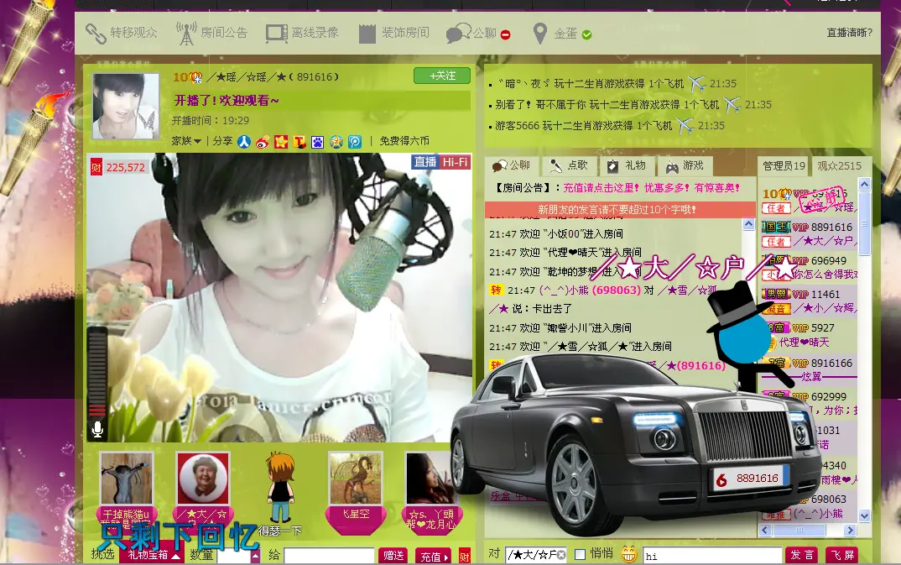Switch to 直播 live mode label

click(426, 162)
